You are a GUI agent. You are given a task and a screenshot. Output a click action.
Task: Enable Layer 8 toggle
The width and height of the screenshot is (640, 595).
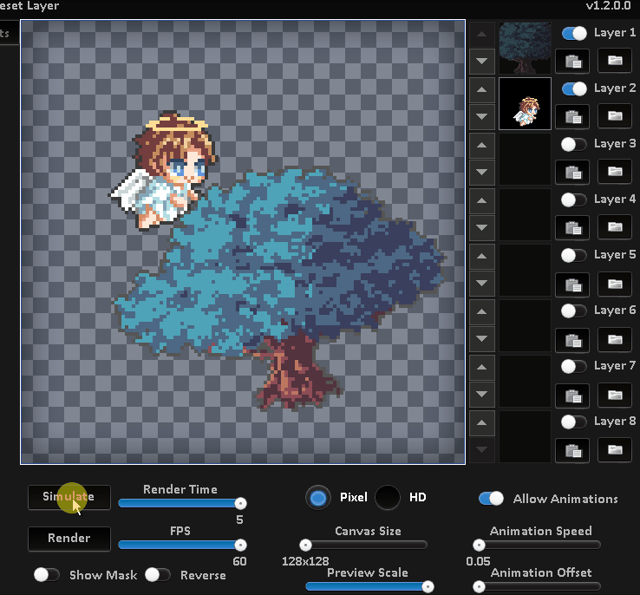[x=574, y=422]
